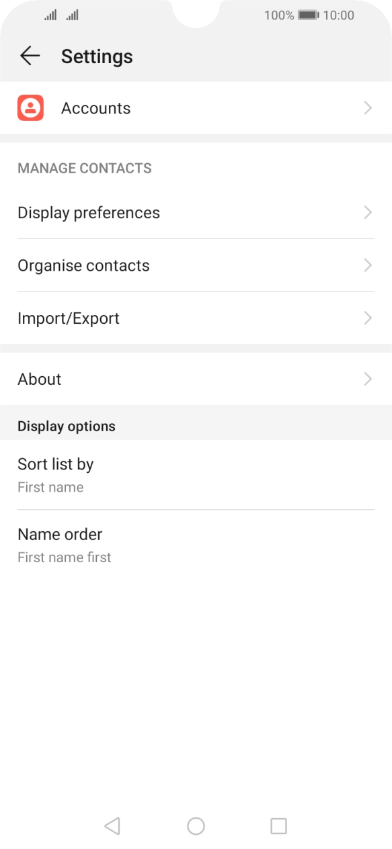
Task: Open recent apps with the square button
Action: tap(278, 826)
